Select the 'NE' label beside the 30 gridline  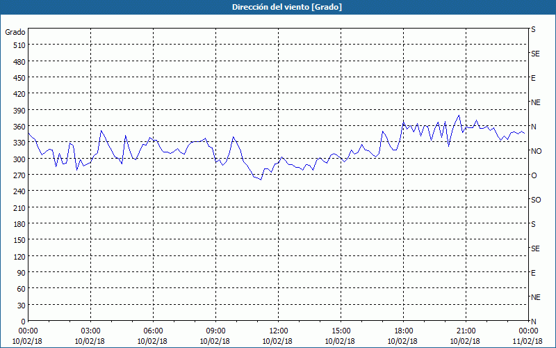[535, 297]
